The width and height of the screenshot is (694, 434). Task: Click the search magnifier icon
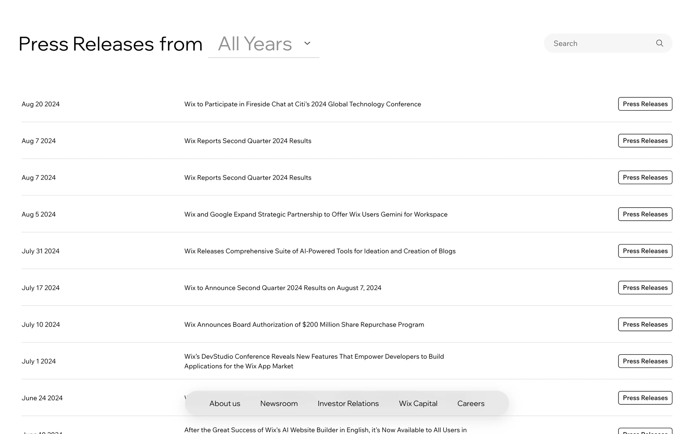pos(660,43)
